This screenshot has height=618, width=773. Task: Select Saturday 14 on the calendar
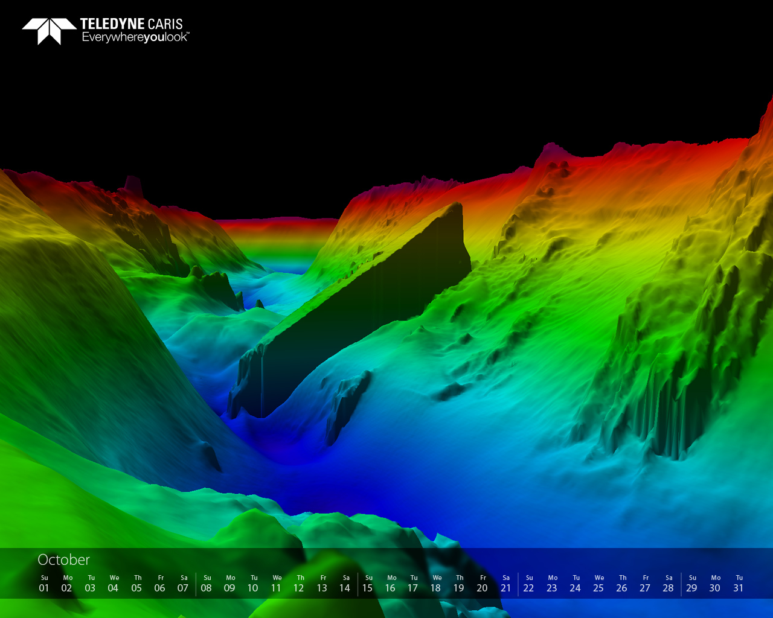[x=345, y=584]
